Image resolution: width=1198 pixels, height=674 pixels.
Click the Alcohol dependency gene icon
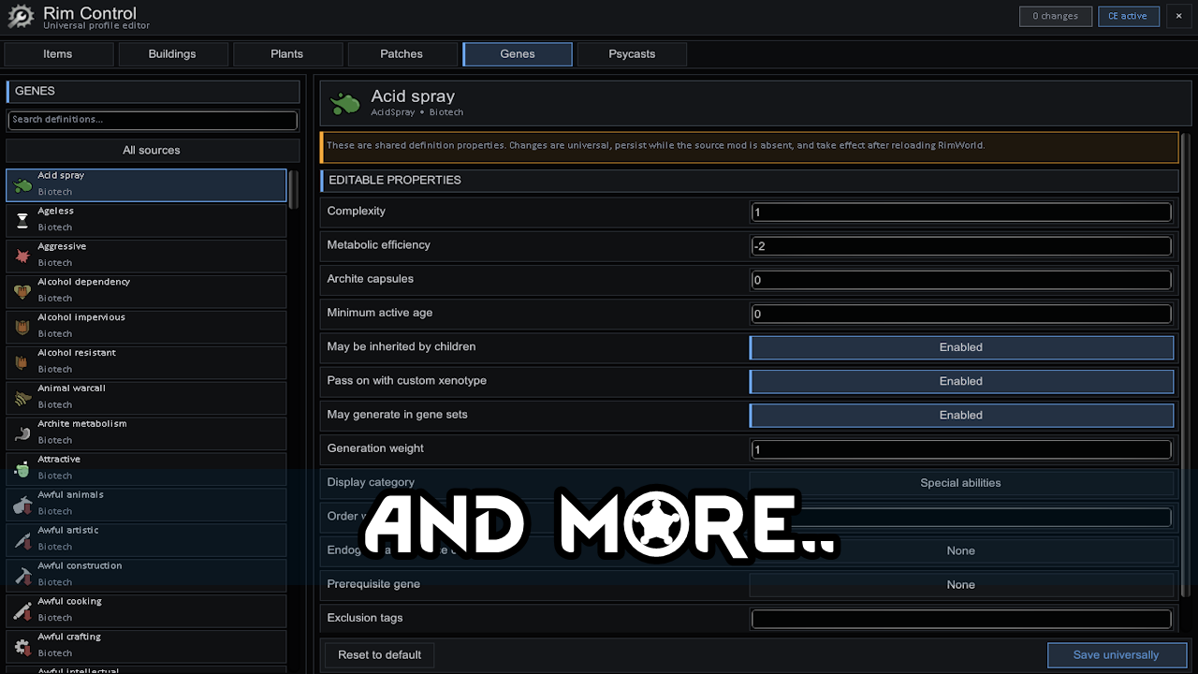pyautogui.click(x=22, y=291)
